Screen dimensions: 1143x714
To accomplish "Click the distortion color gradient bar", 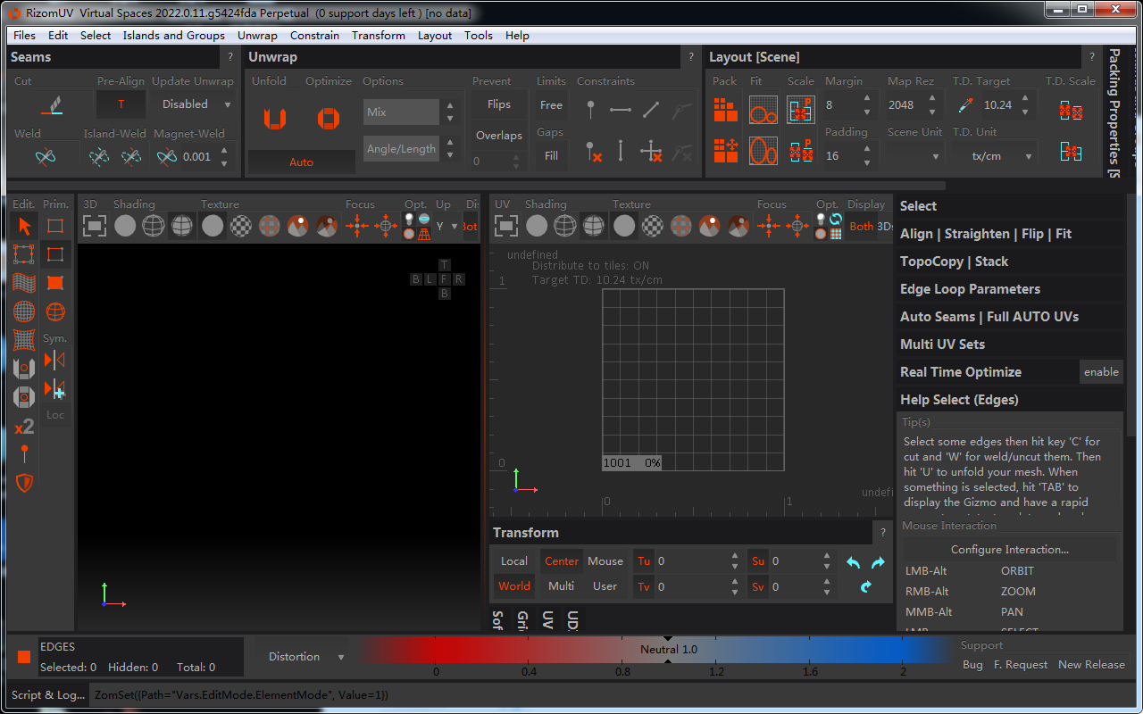I will pyautogui.click(x=536, y=650).
